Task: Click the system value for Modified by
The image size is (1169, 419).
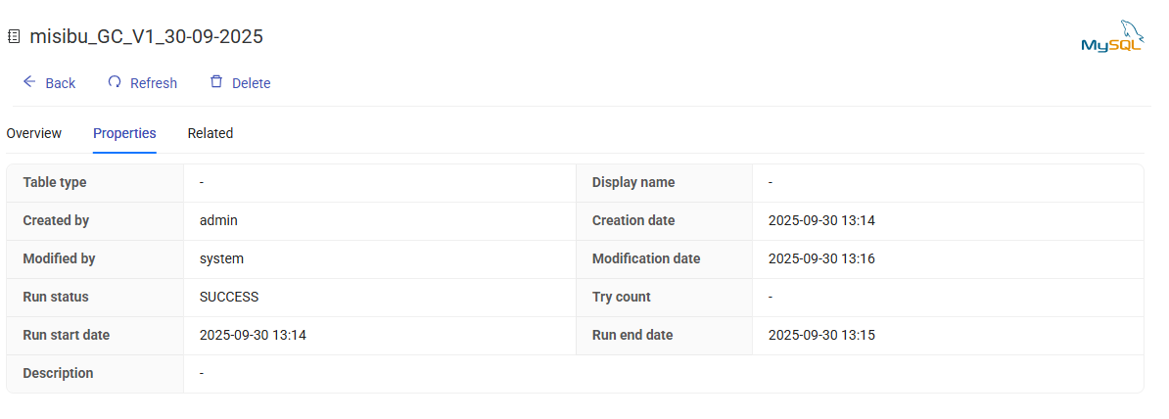Action: click(x=221, y=258)
